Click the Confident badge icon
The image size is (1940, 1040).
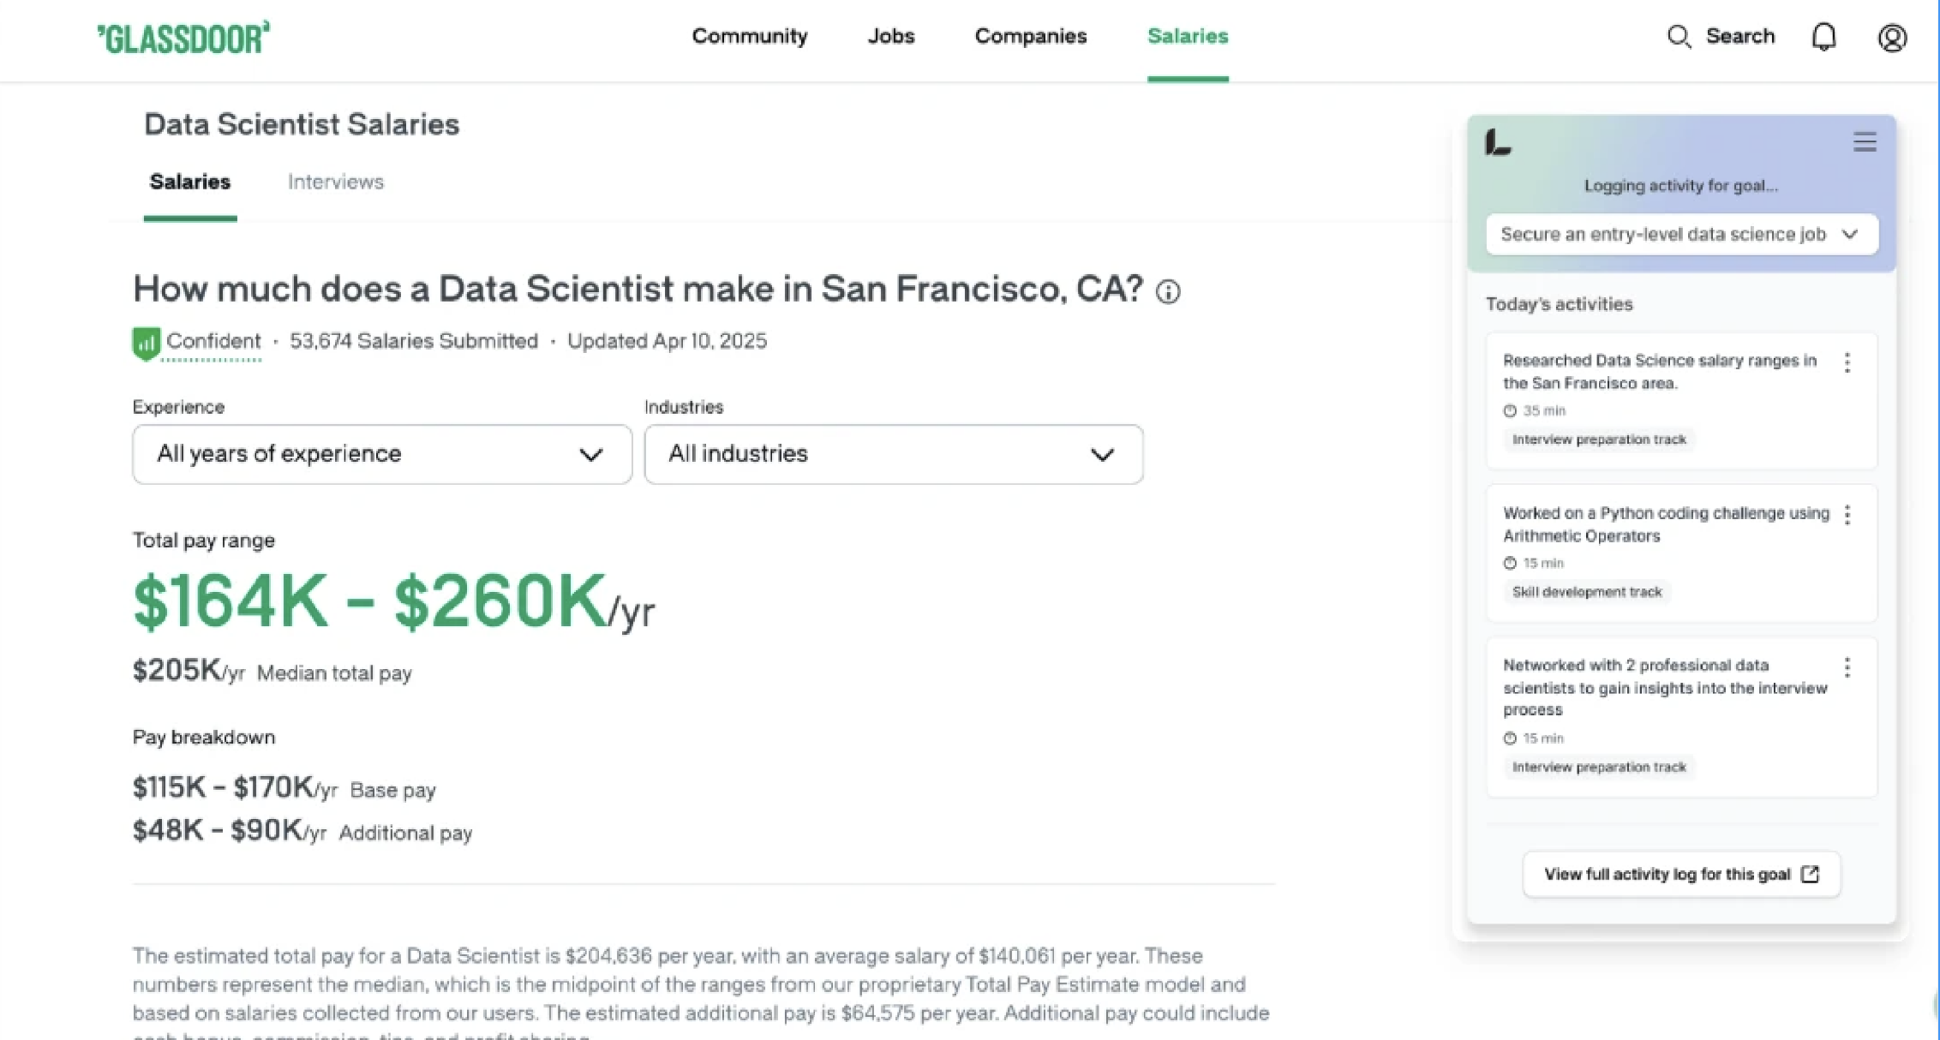146,343
